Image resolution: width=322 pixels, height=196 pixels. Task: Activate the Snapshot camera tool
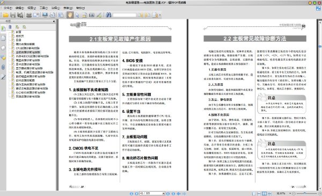[x=92, y=15]
